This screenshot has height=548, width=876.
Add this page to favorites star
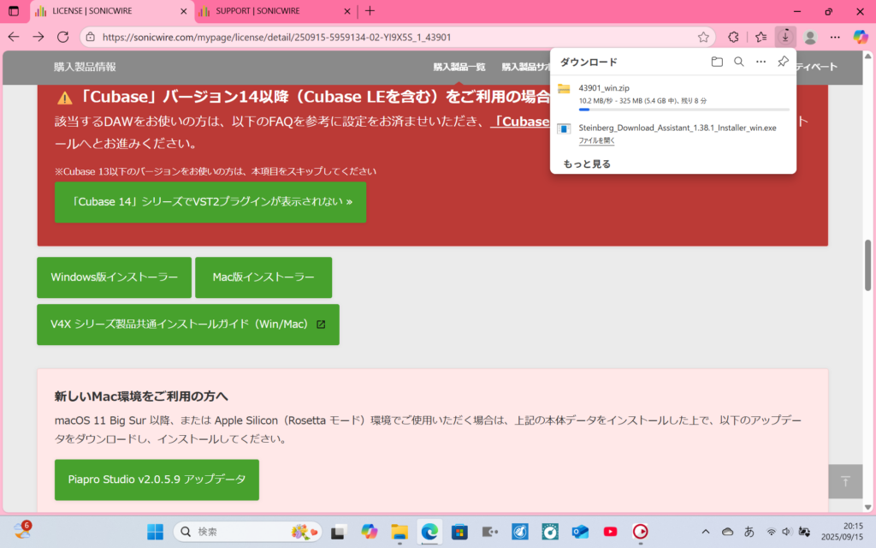point(703,37)
